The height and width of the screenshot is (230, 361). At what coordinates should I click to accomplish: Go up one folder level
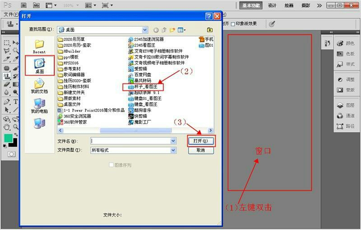click(164, 30)
